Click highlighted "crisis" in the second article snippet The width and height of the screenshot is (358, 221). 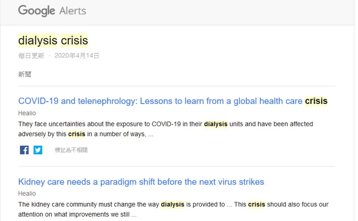click(x=256, y=205)
